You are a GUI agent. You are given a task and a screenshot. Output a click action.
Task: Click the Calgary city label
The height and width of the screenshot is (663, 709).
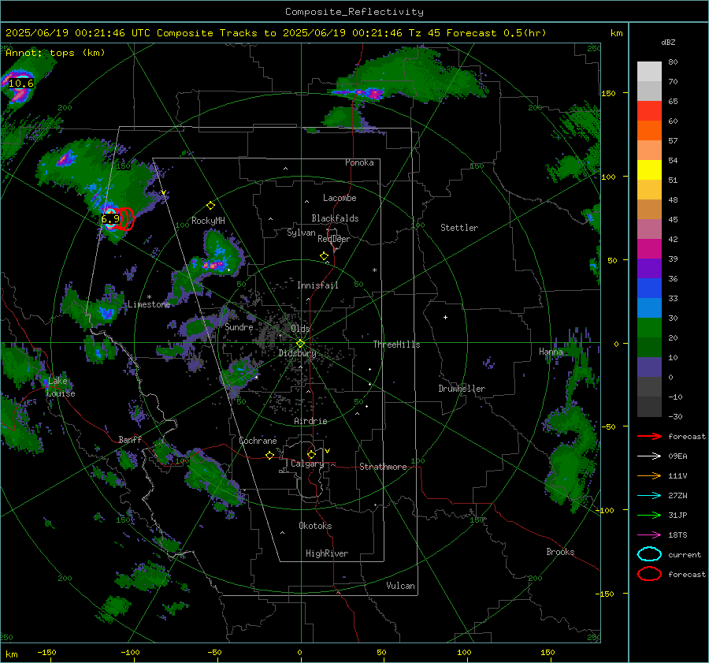click(307, 464)
